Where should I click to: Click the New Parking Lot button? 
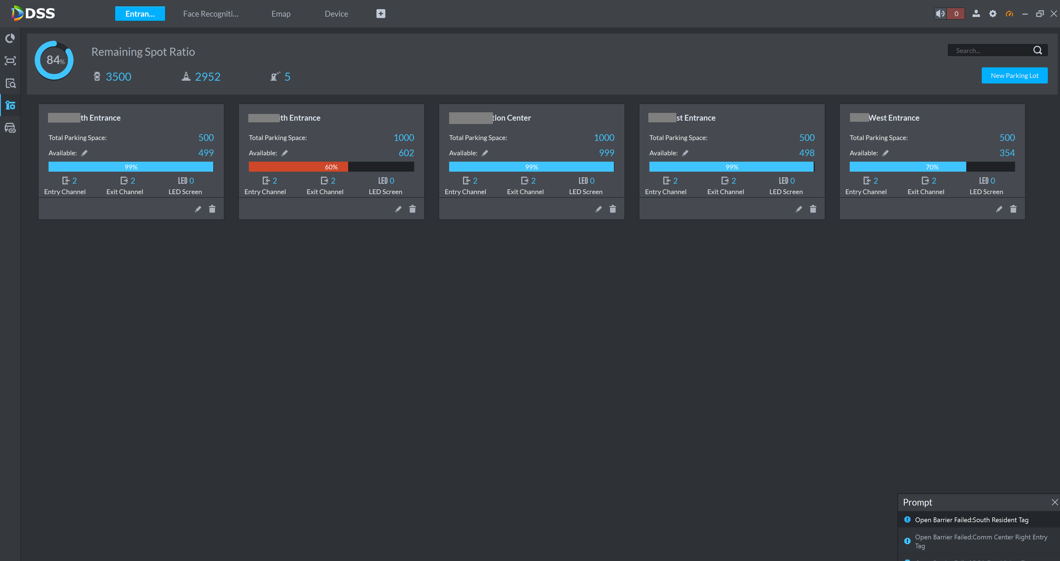pyautogui.click(x=1014, y=75)
